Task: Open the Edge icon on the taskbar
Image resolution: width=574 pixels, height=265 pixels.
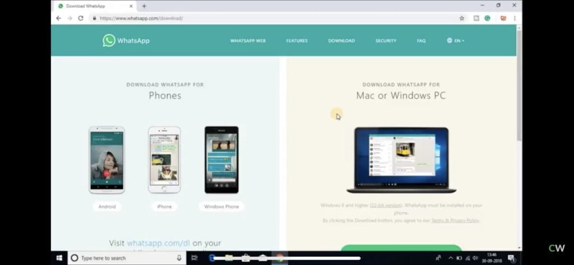Action: [211, 258]
